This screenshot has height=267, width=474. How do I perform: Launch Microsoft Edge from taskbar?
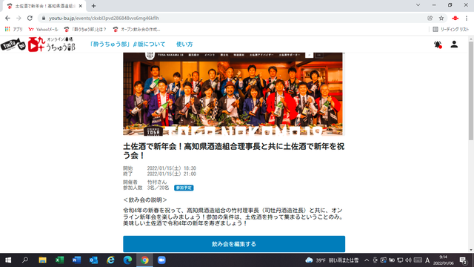[x=127, y=260]
